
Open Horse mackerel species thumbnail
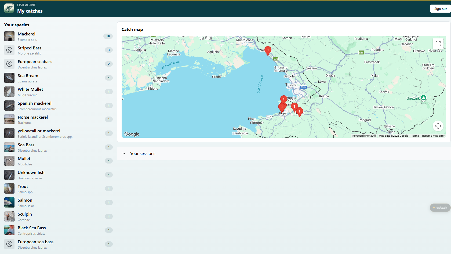click(x=9, y=119)
